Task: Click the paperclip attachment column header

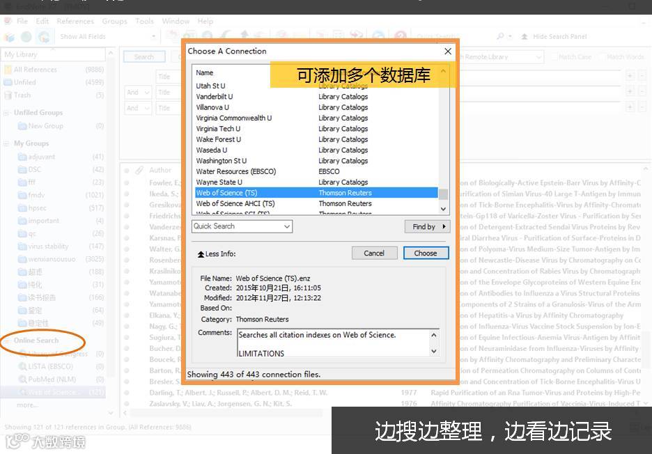Action: pos(139,170)
